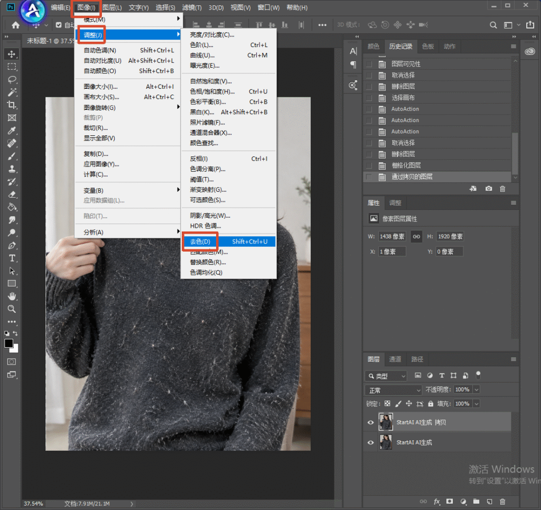
Task: Select the Lasso tool
Action: (x=12, y=80)
